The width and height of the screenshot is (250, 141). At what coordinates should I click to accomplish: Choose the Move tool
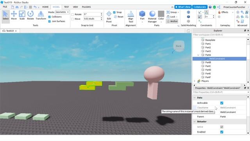point(14,16)
